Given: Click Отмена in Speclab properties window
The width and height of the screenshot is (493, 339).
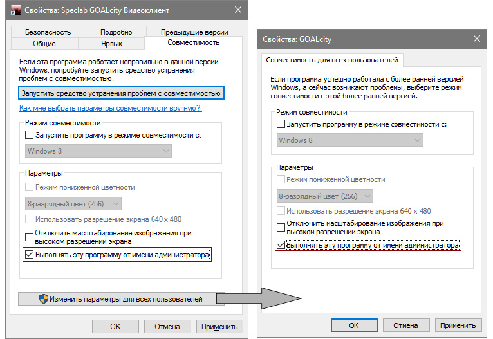Looking at the screenshot, I should tap(167, 326).
